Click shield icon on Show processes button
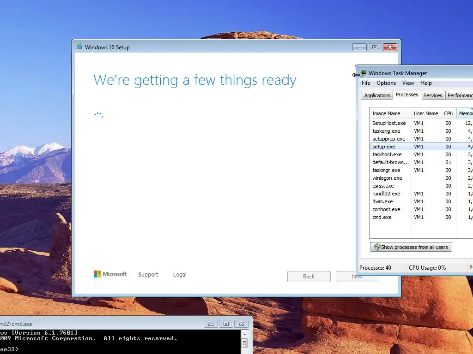This screenshot has width=473, height=354. click(377, 247)
